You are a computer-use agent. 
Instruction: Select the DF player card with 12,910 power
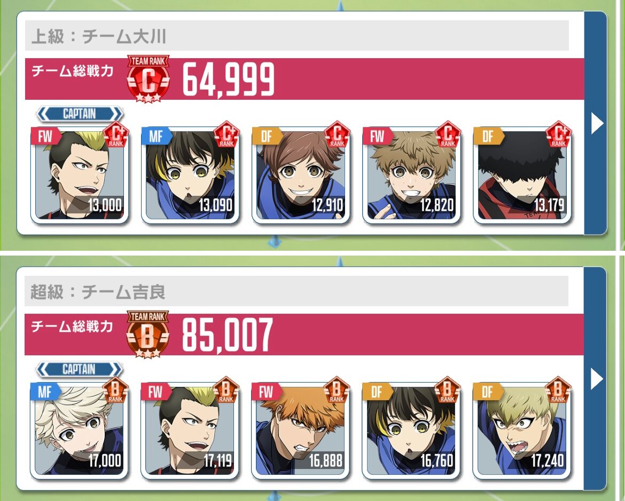[301, 175]
